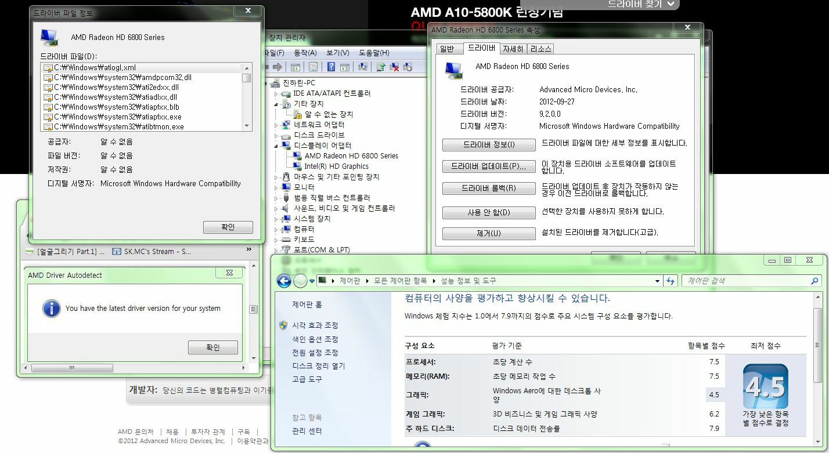This screenshot has height=453, width=829.
Task: Switch to the 자세히 tab in properties dialog
Action: [x=513, y=49]
